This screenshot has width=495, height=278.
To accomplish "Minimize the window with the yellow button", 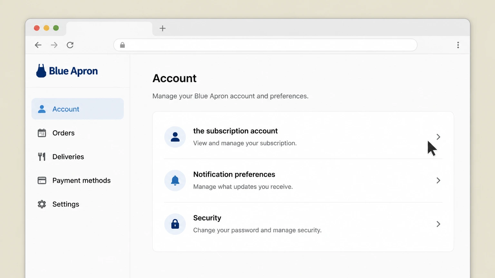I will click(x=46, y=28).
